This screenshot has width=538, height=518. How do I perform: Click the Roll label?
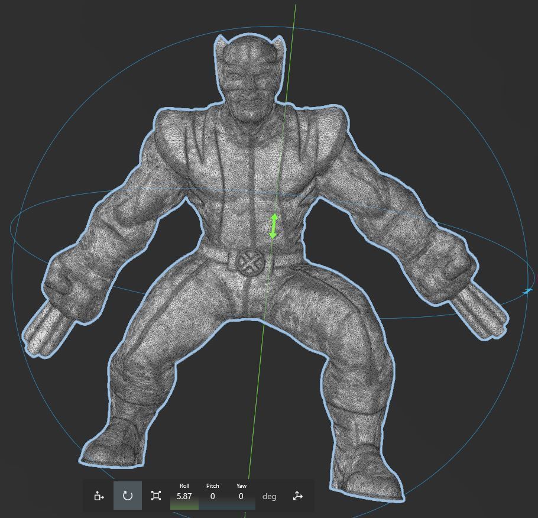[184, 485]
